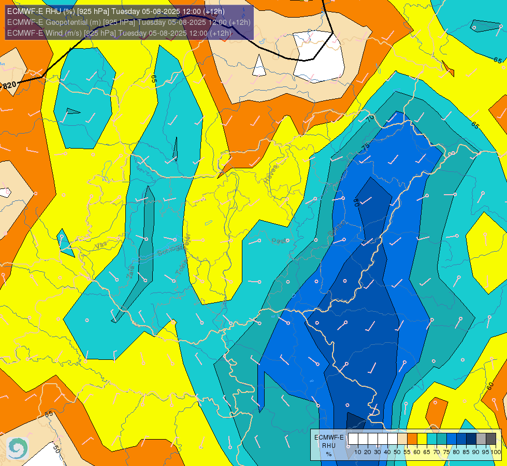
Task: Click the legend tick label '55'
Action: pyautogui.click(x=407, y=452)
